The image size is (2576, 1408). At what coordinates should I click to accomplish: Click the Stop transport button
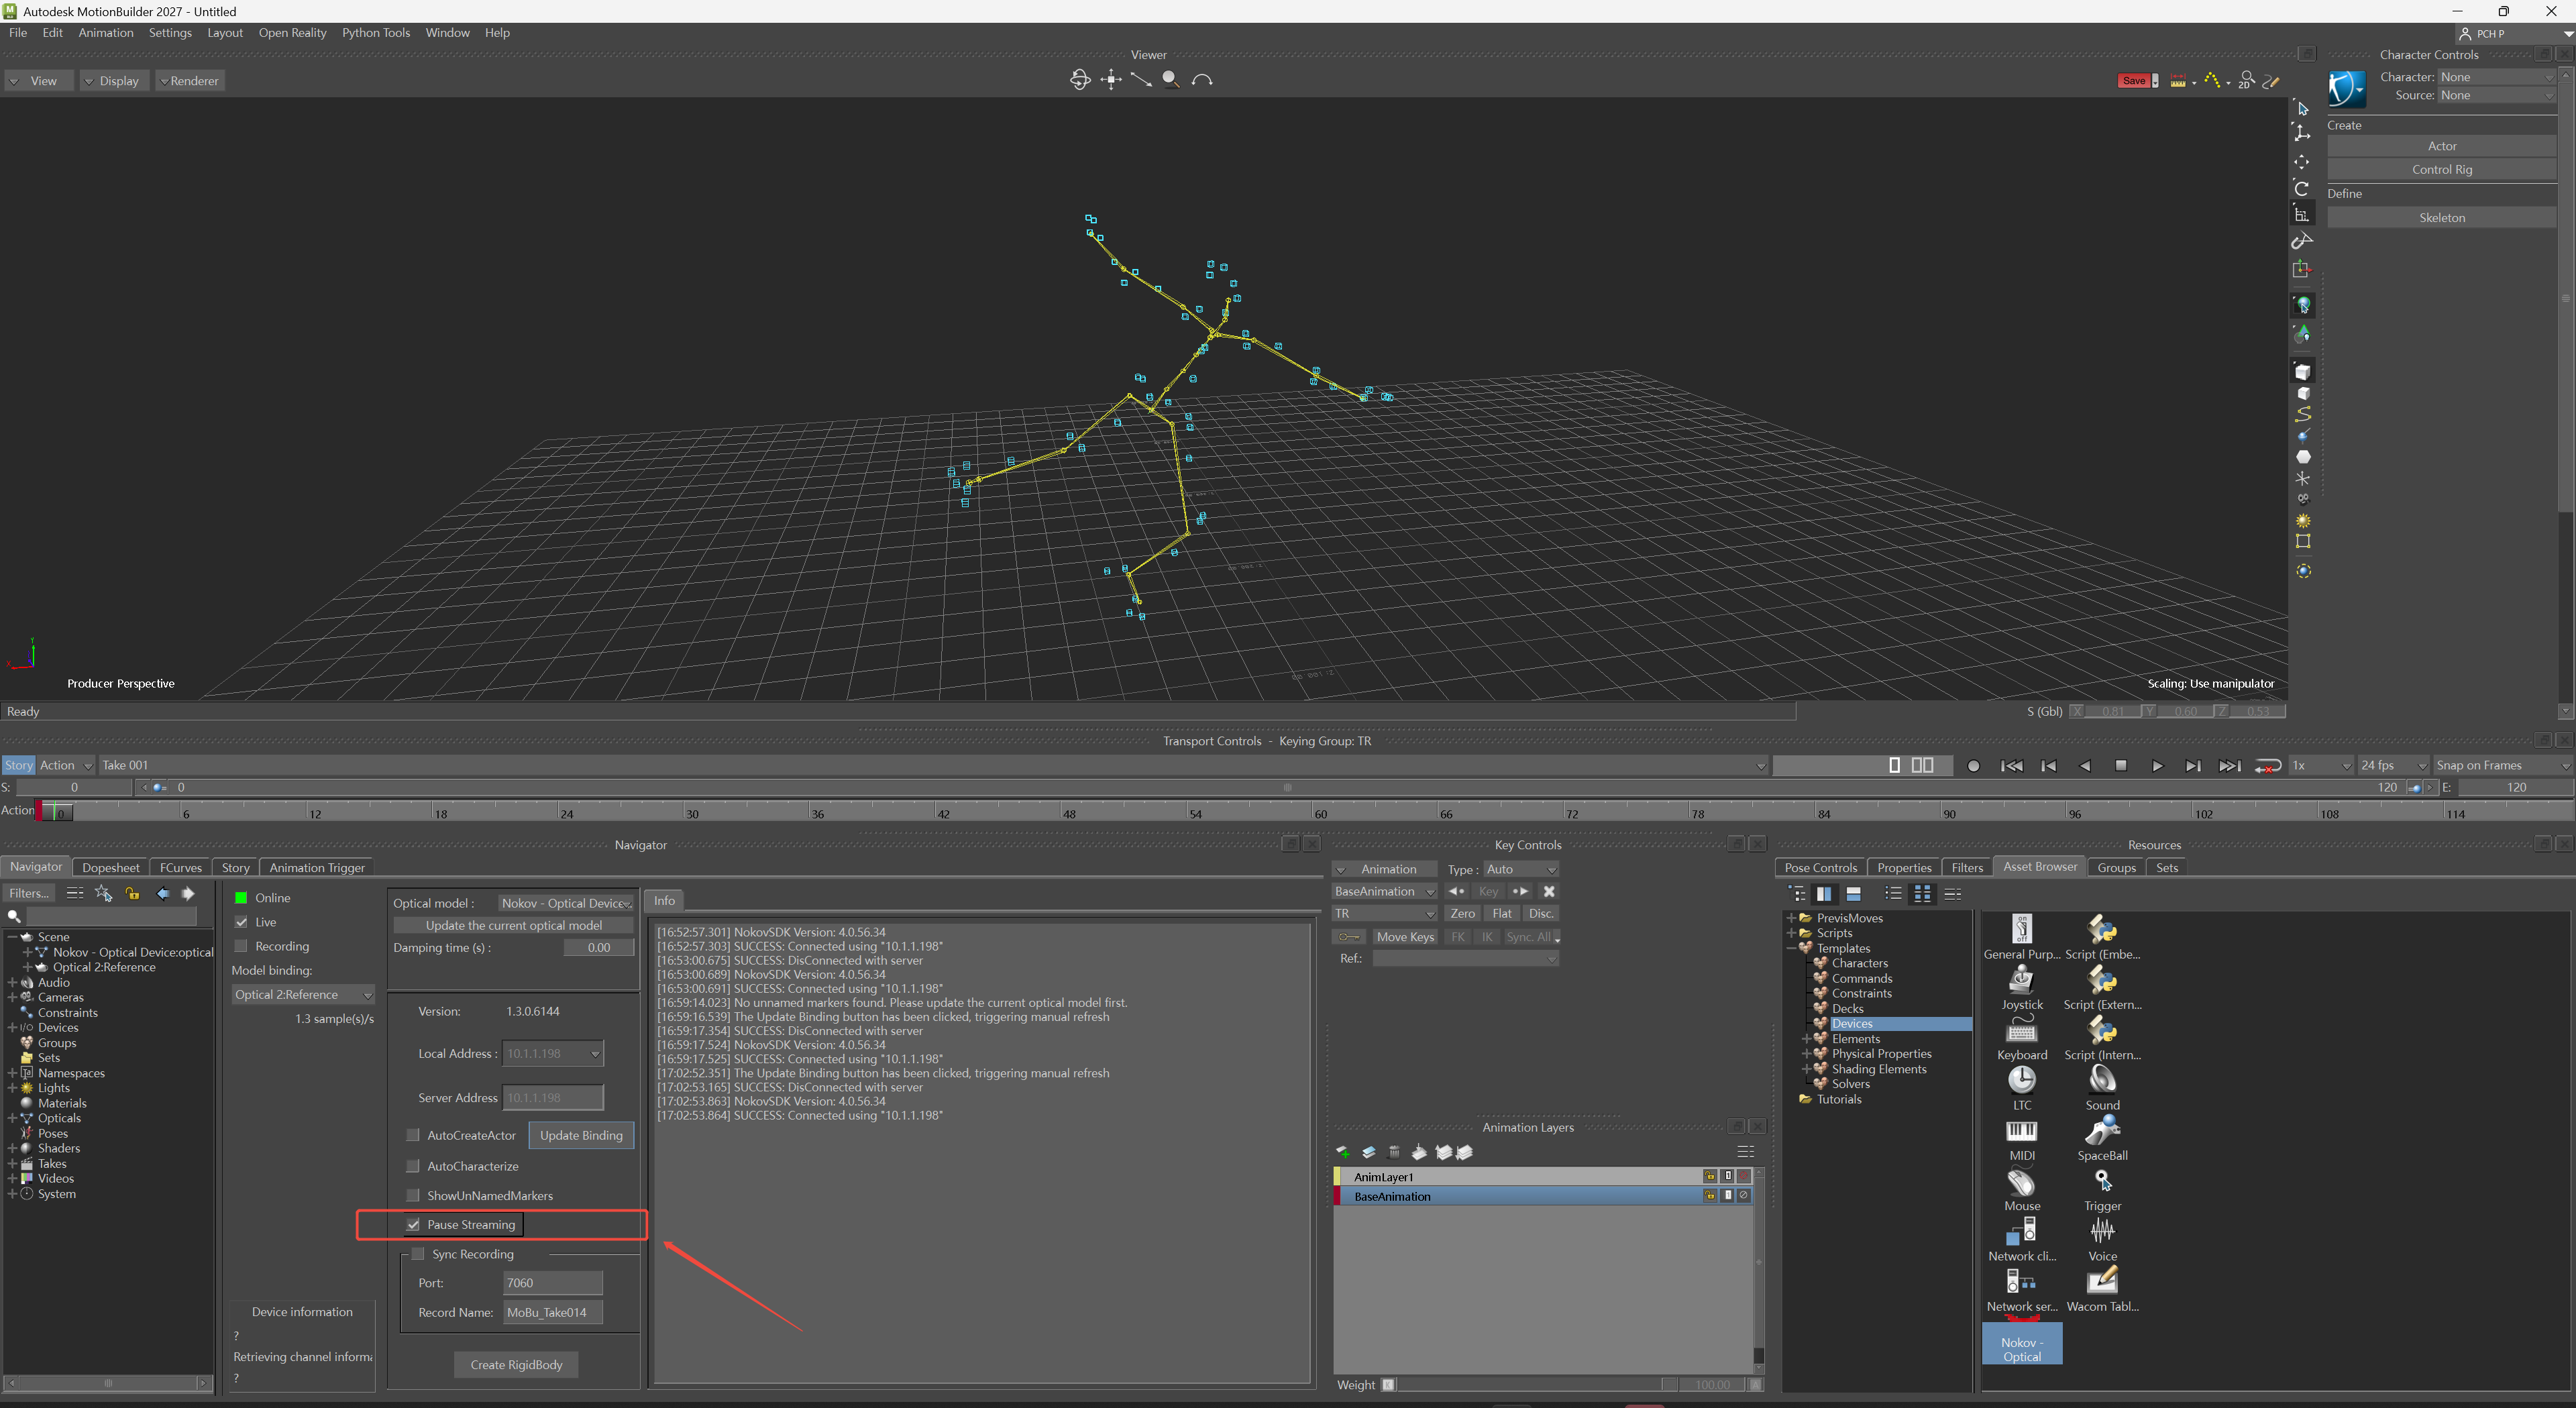click(2121, 766)
